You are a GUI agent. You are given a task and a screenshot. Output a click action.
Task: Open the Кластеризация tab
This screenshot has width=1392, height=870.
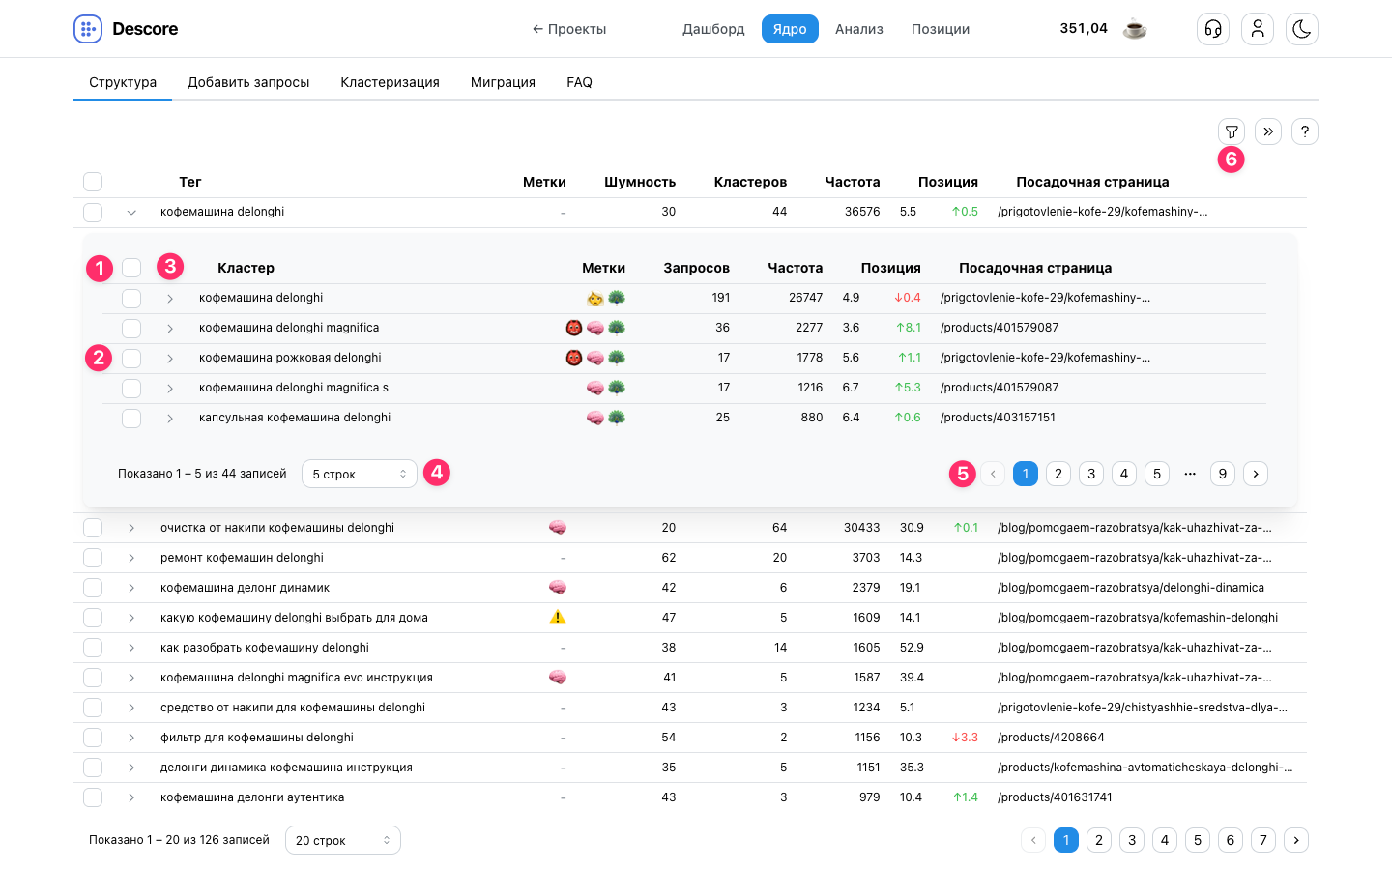coord(390,82)
